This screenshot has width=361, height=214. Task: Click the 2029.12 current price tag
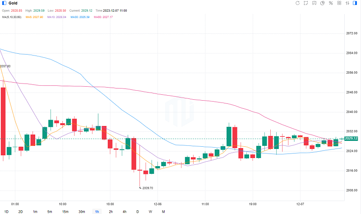click(x=351, y=138)
